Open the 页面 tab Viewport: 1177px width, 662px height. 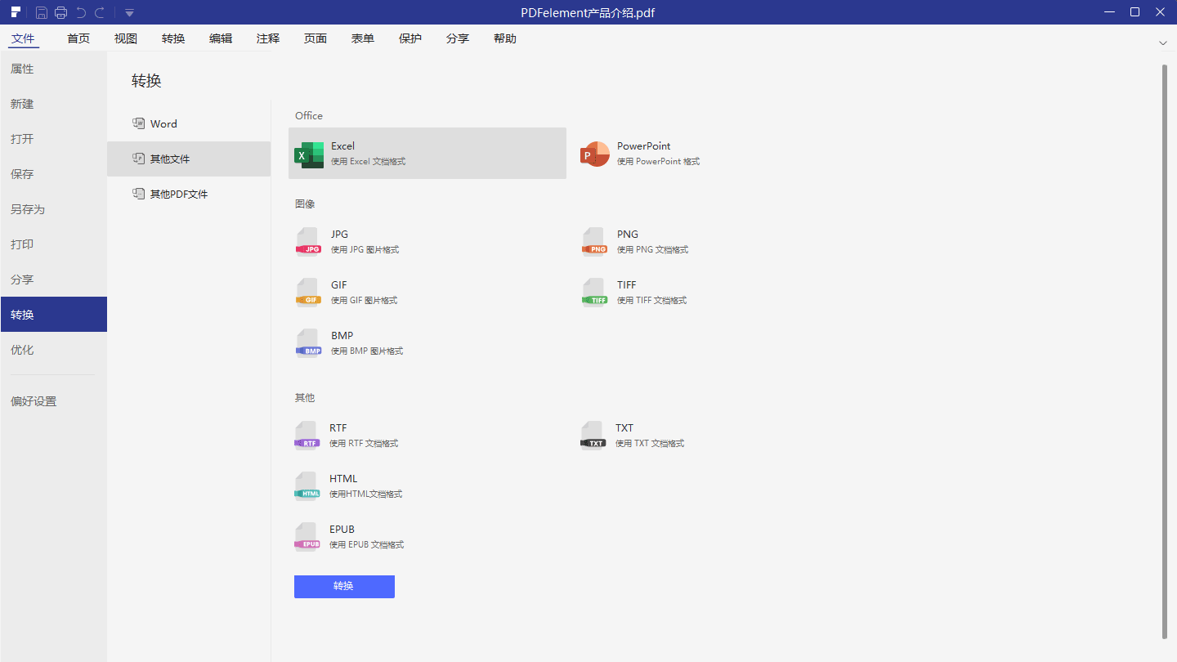(316, 38)
